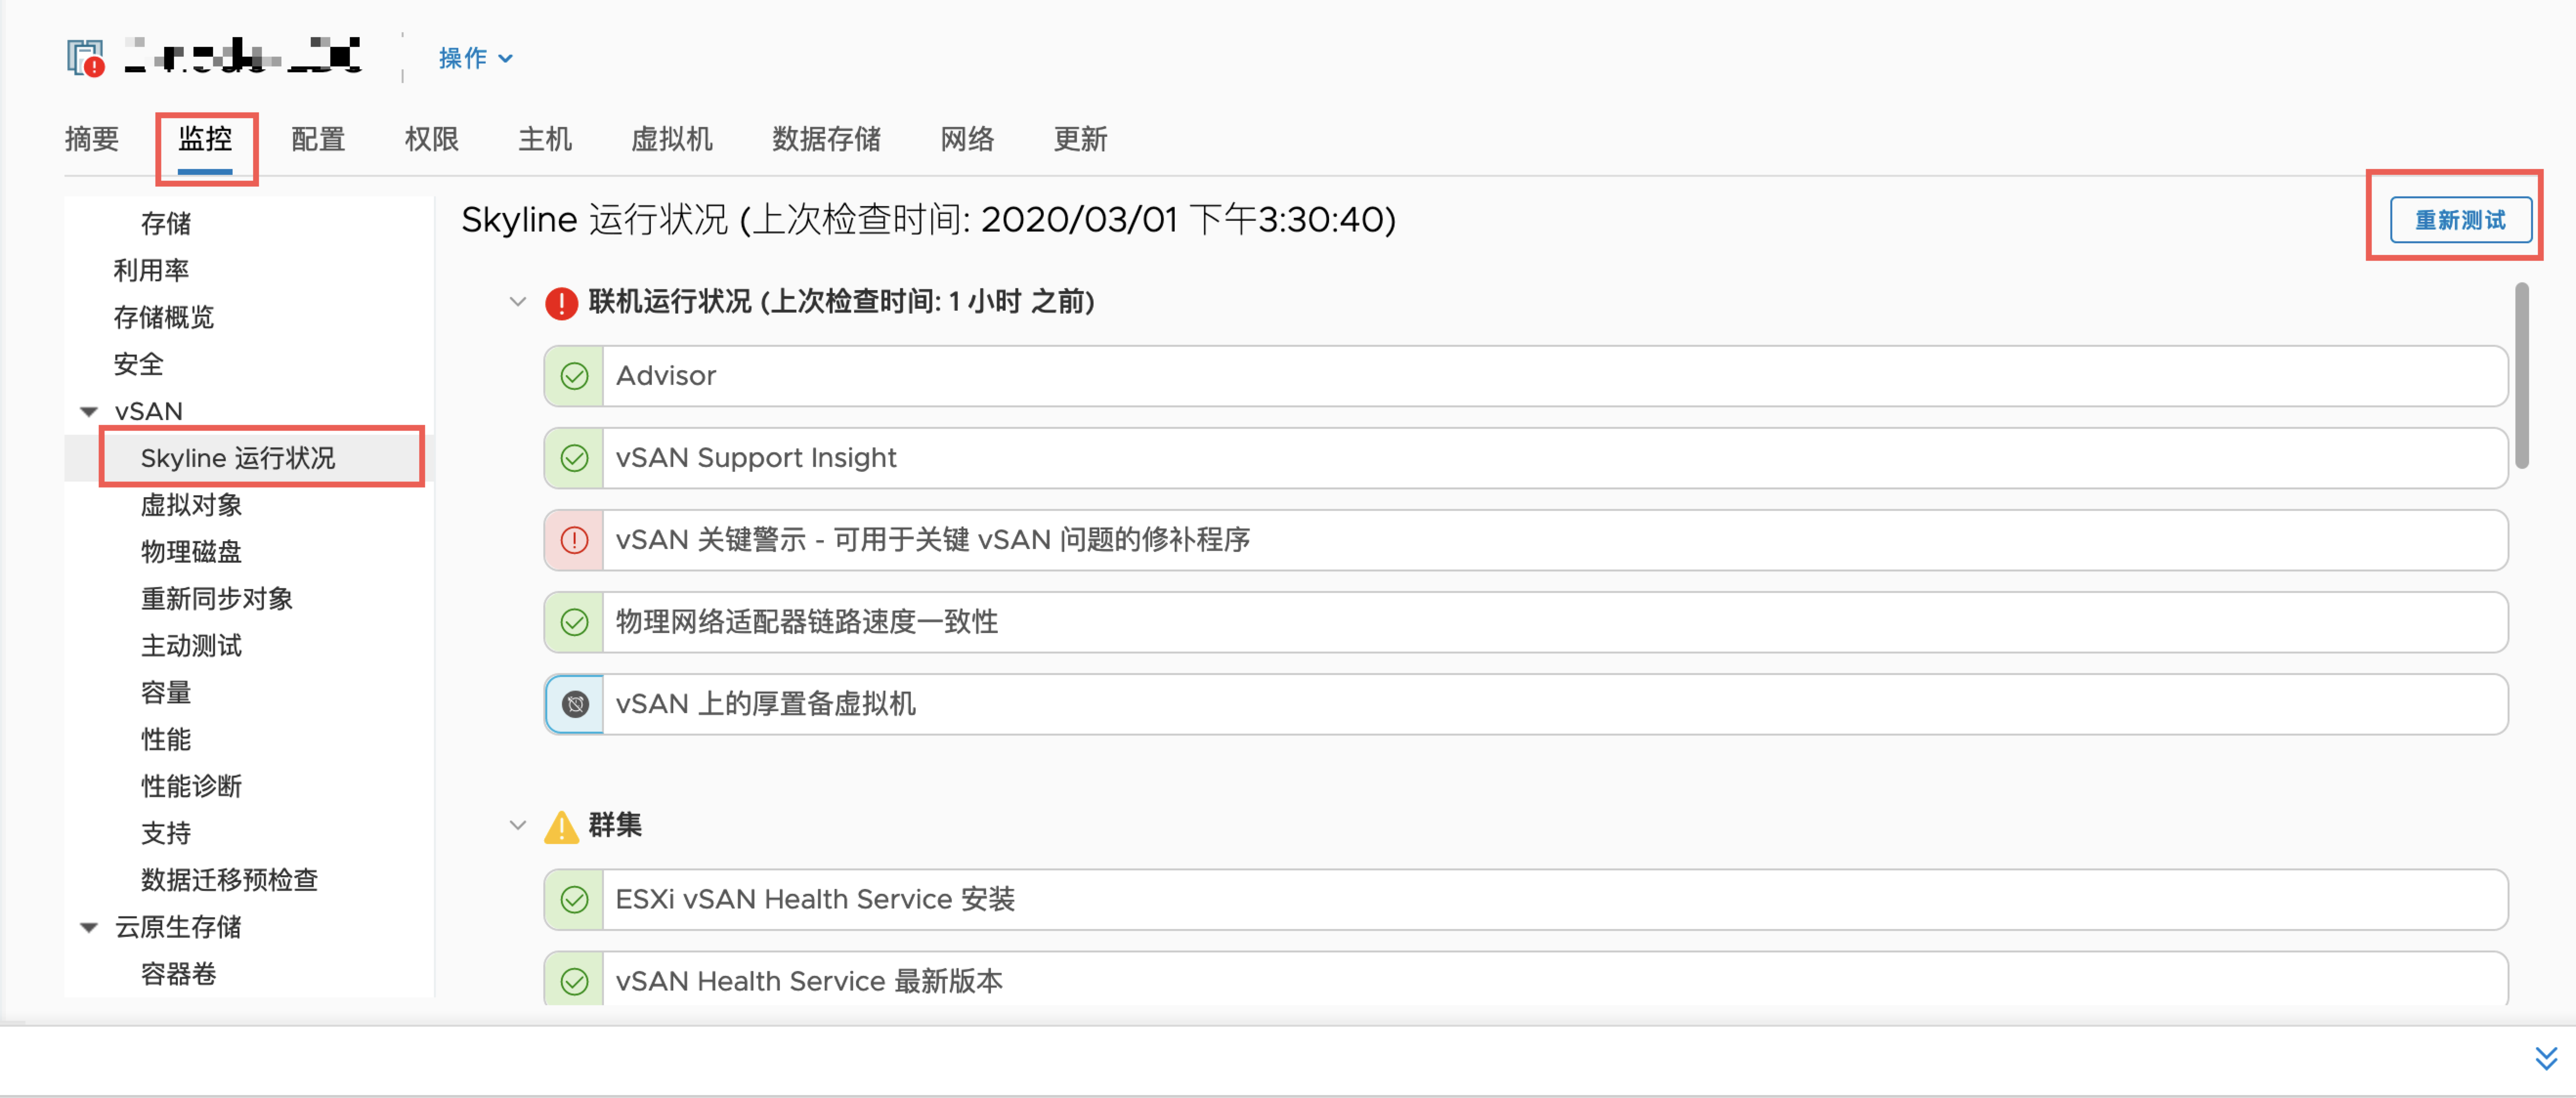The image size is (2576, 1098).
Task: Click the green check icon for 物理网络适配器链路速度一致性
Action: [574, 622]
